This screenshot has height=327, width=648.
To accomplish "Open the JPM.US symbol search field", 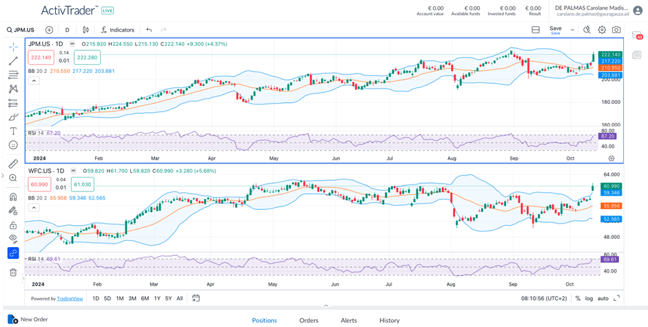I will pyautogui.click(x=21, y=30).
